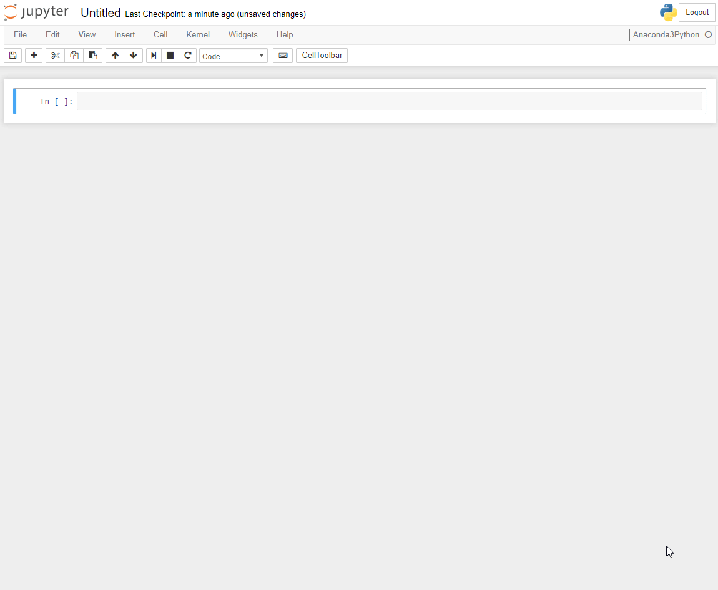Paste cells below icon
This screenshot has width=718, height=590.
92,56
